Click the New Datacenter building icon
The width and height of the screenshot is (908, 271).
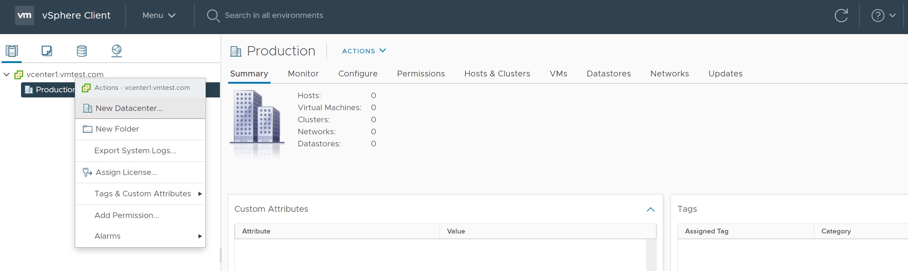point(88,108)
